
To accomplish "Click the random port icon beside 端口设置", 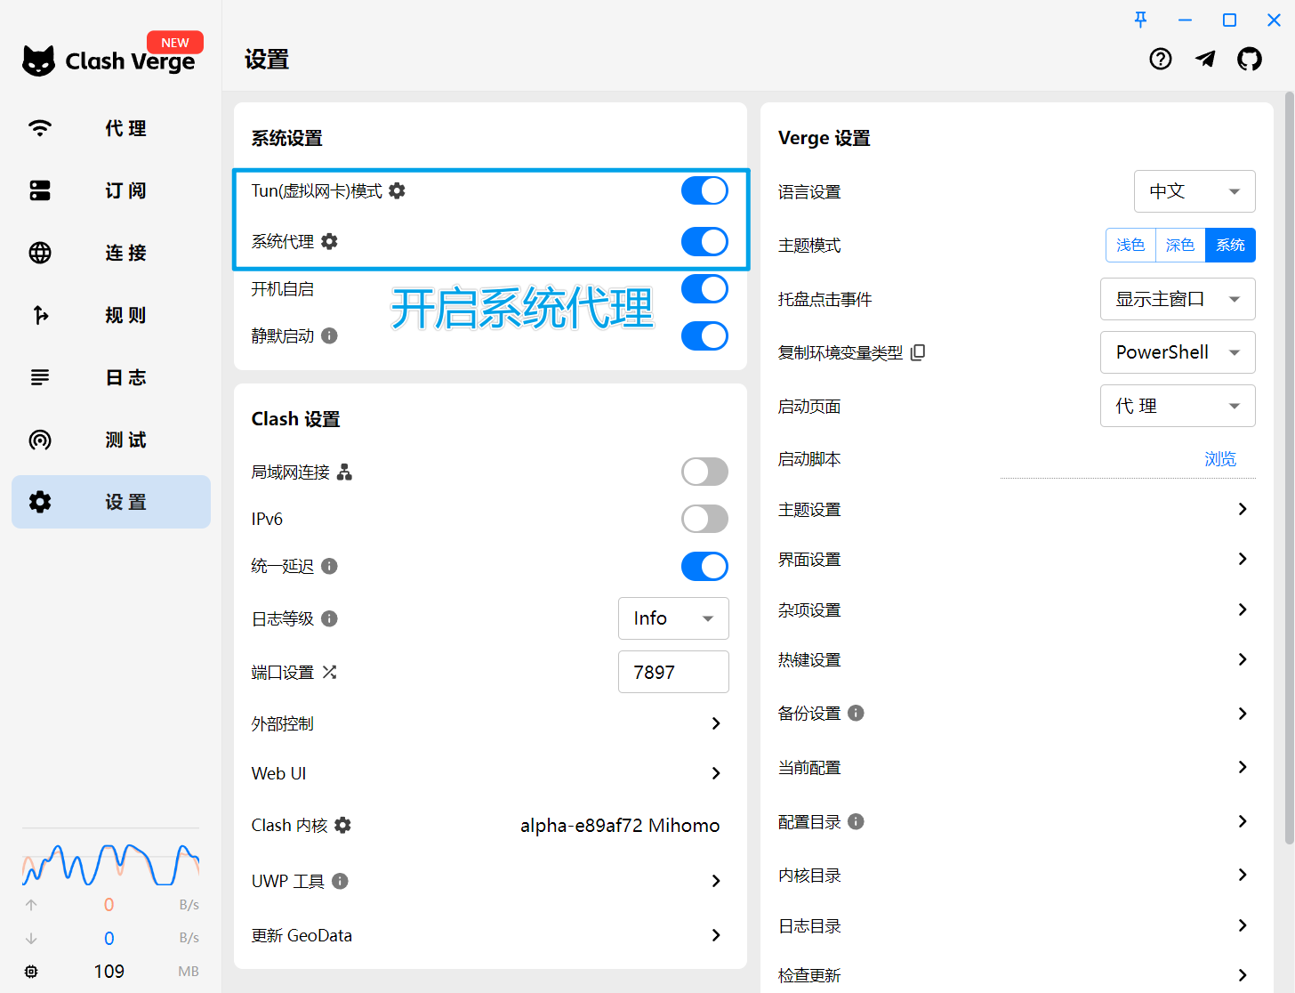I will click(x=329, y=672).
